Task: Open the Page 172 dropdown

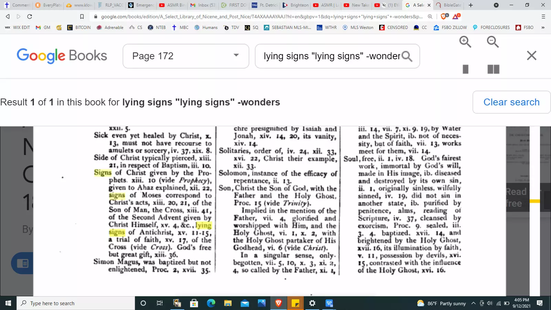Action: [186, 56]
